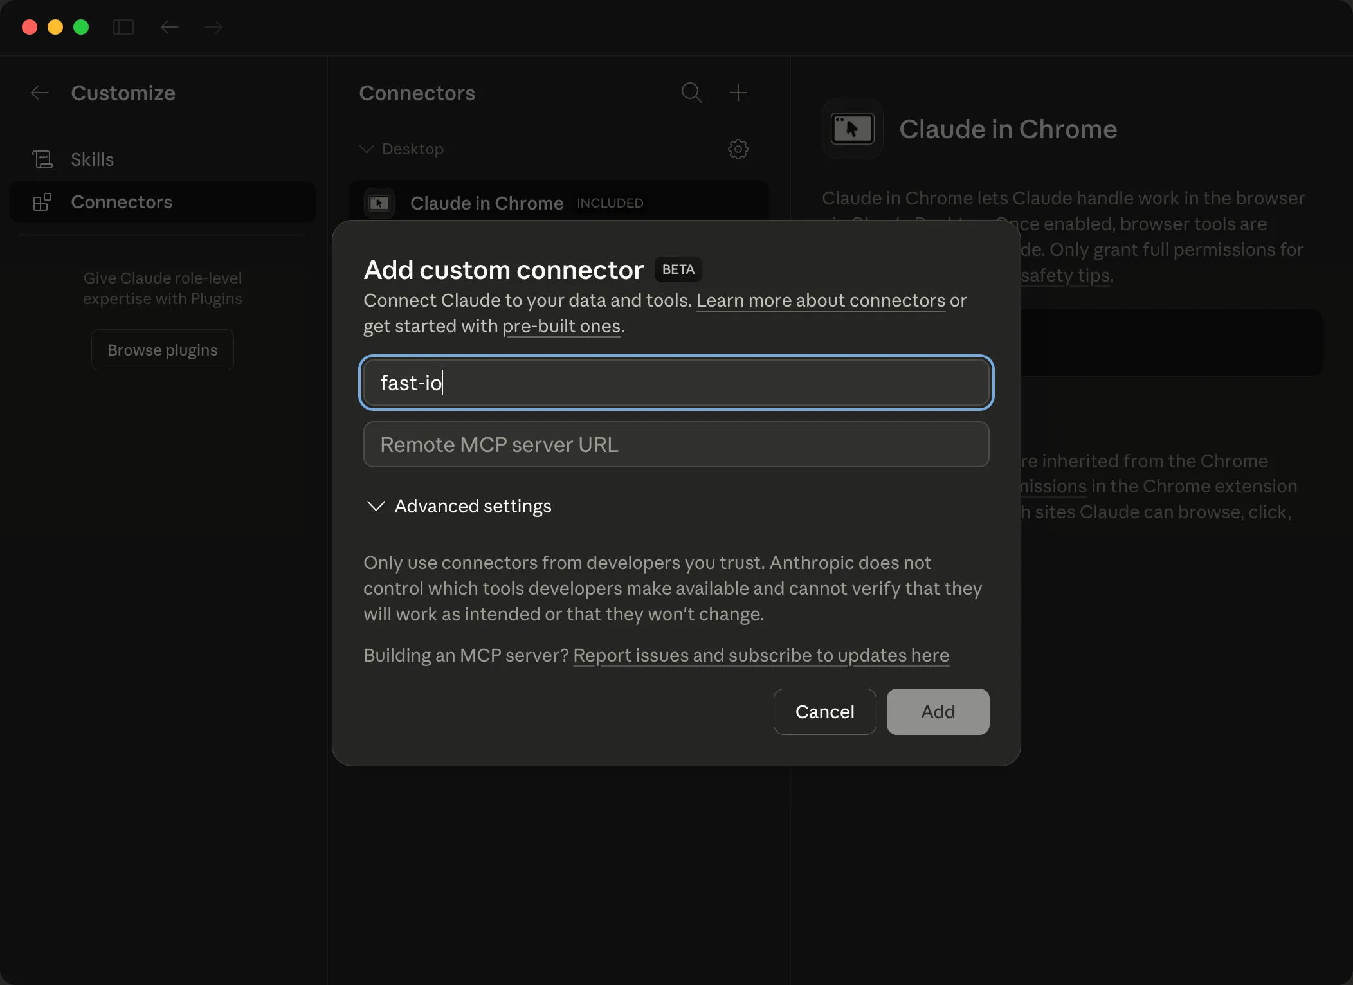Viewport: 1353px width, 985px height.
Task: Click the forward navigation arrow
Action: point(213,27)
